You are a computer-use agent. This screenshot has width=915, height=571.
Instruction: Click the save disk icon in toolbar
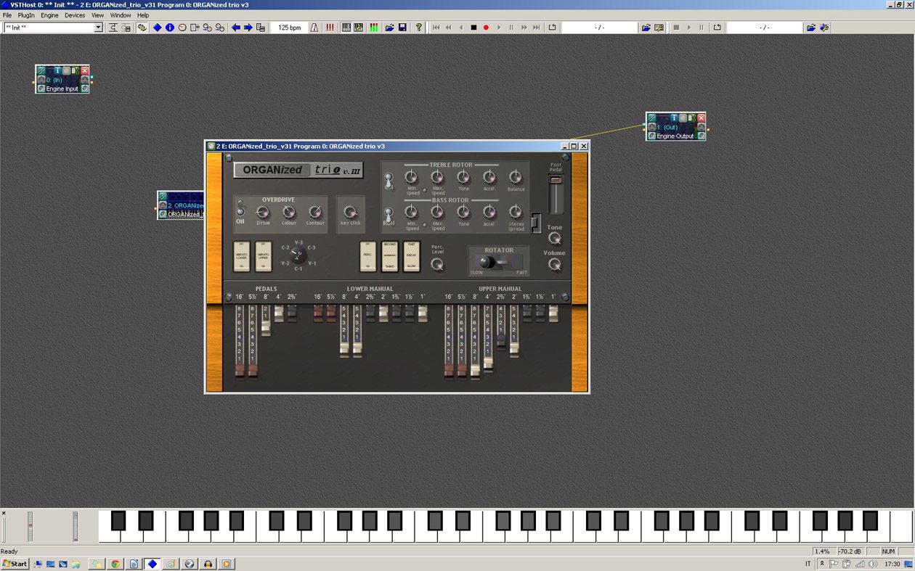tap(402, 28)
